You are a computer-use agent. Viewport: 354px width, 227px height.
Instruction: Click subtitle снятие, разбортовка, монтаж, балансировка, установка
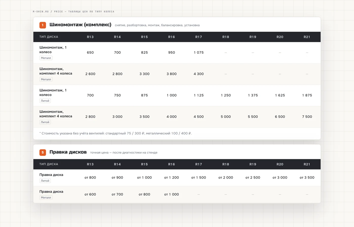tap(157, 25)
